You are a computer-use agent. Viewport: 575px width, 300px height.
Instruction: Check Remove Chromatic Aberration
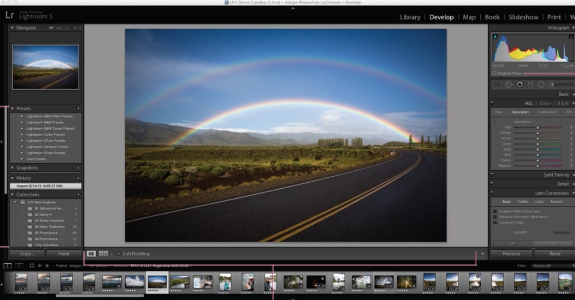[495, 217]
